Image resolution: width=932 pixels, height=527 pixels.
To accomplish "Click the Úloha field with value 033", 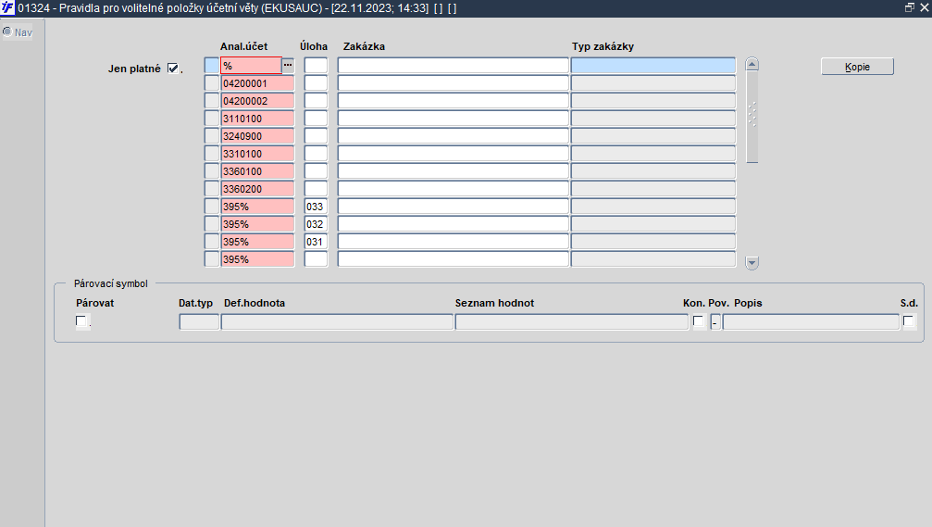I will click(316, 207).
